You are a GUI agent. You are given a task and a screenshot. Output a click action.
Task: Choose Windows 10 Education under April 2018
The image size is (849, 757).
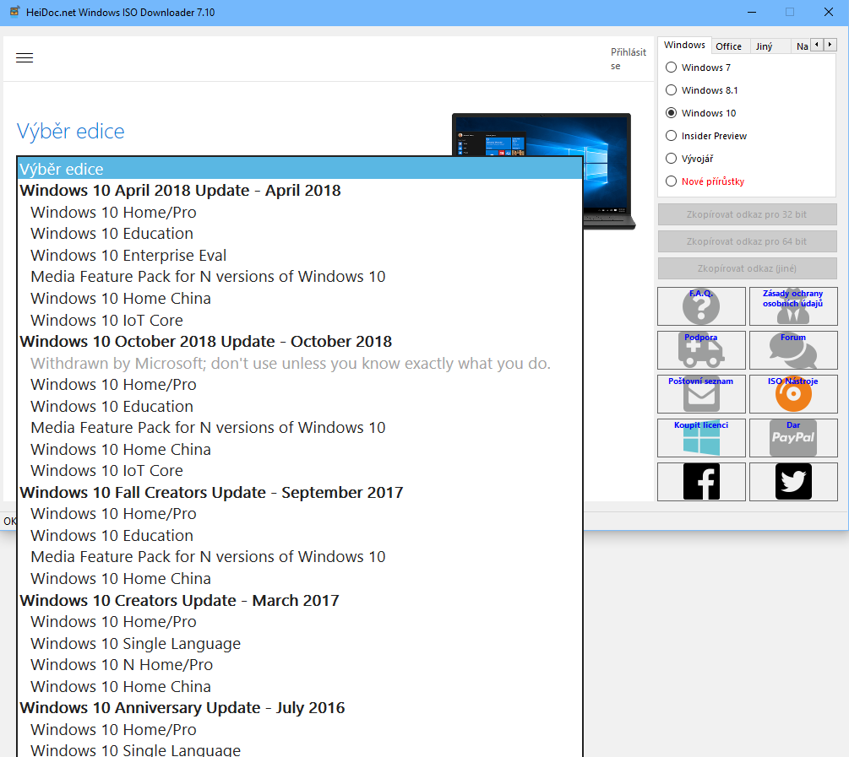pos(300,233)
